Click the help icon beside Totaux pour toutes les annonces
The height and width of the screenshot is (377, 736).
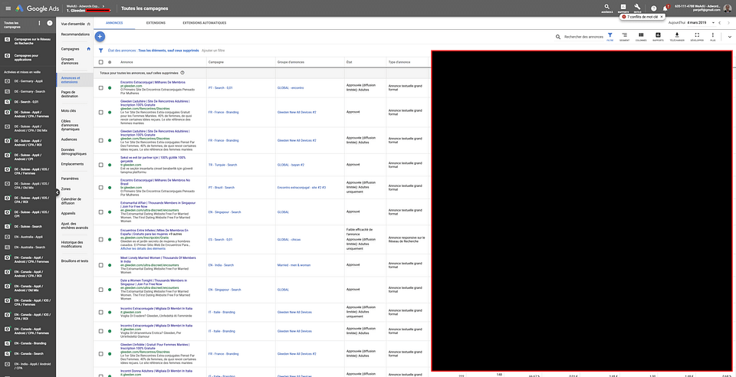[x=182, y=73]
